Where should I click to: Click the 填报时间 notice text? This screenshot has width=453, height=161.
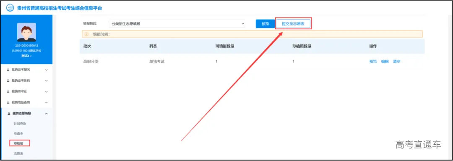pyautogui.click(x=101, y=34)
